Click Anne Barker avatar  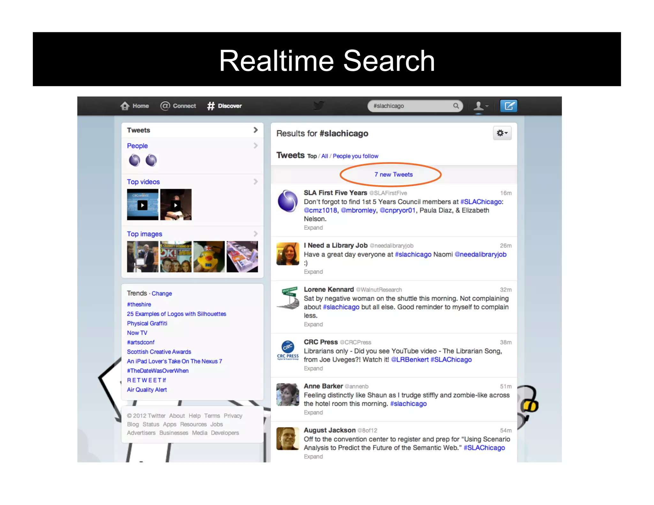[x=288, y=395]
